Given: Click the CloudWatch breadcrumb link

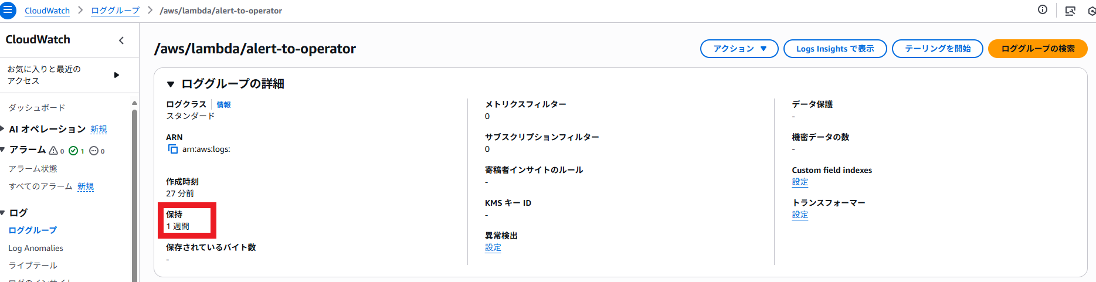Looking at the screenshot, I should pyautogui.click(x=47, y=11).
